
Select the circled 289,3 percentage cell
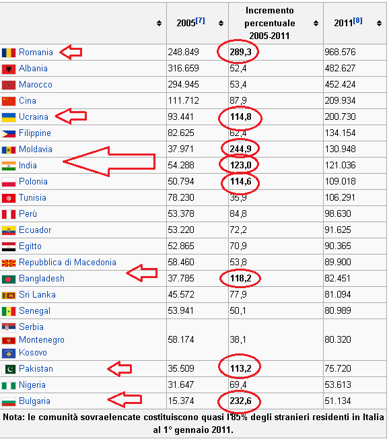pos(240,52)
